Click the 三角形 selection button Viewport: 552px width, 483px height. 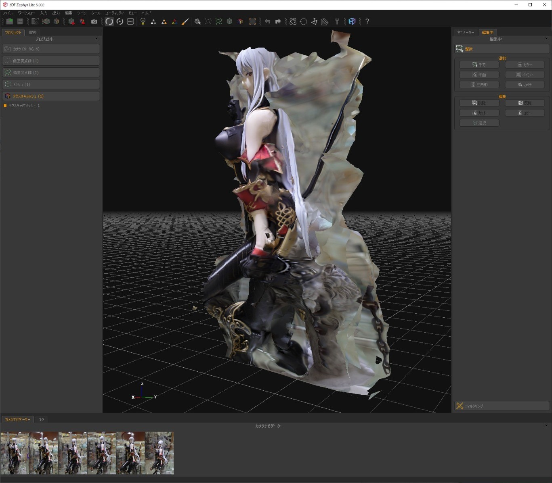pyautogui.click(x=479, y=85)
